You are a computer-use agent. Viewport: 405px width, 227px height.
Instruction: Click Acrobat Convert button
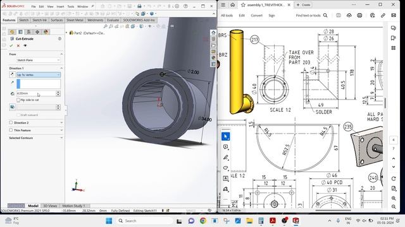click(256, 15)
